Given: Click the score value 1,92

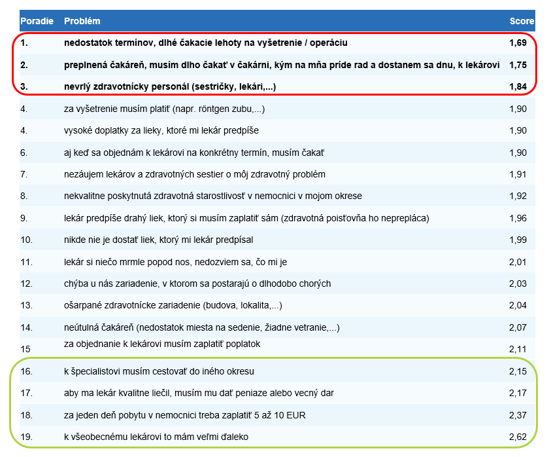Looking at the screenshot, I should (517, 196).
